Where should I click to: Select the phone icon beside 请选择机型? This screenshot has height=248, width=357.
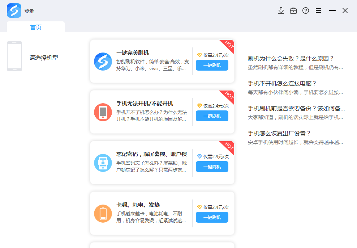[14, 56]
